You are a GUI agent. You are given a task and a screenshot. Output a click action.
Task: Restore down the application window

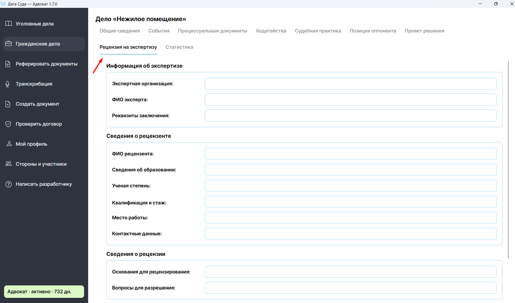click(496, 4)
